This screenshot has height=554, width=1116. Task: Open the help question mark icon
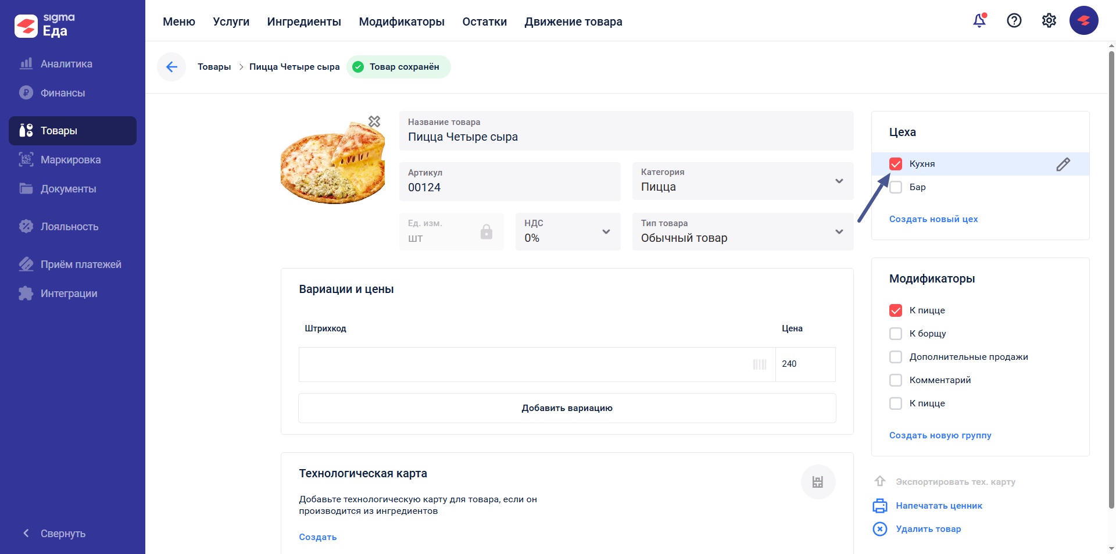coord(1014,21)
